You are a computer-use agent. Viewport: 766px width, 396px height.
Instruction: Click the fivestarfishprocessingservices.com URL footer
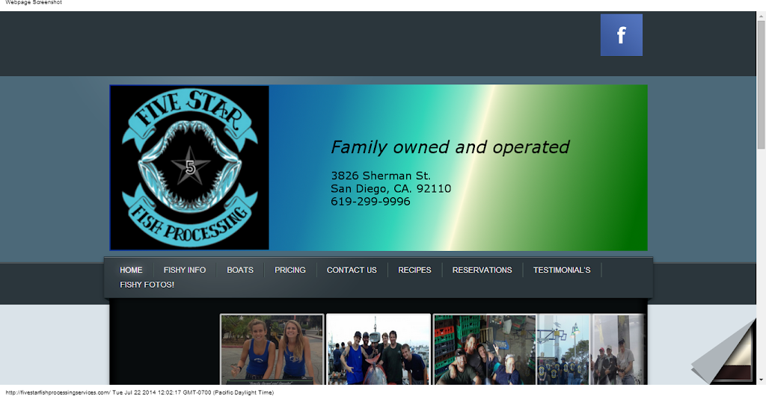(58, 392)
